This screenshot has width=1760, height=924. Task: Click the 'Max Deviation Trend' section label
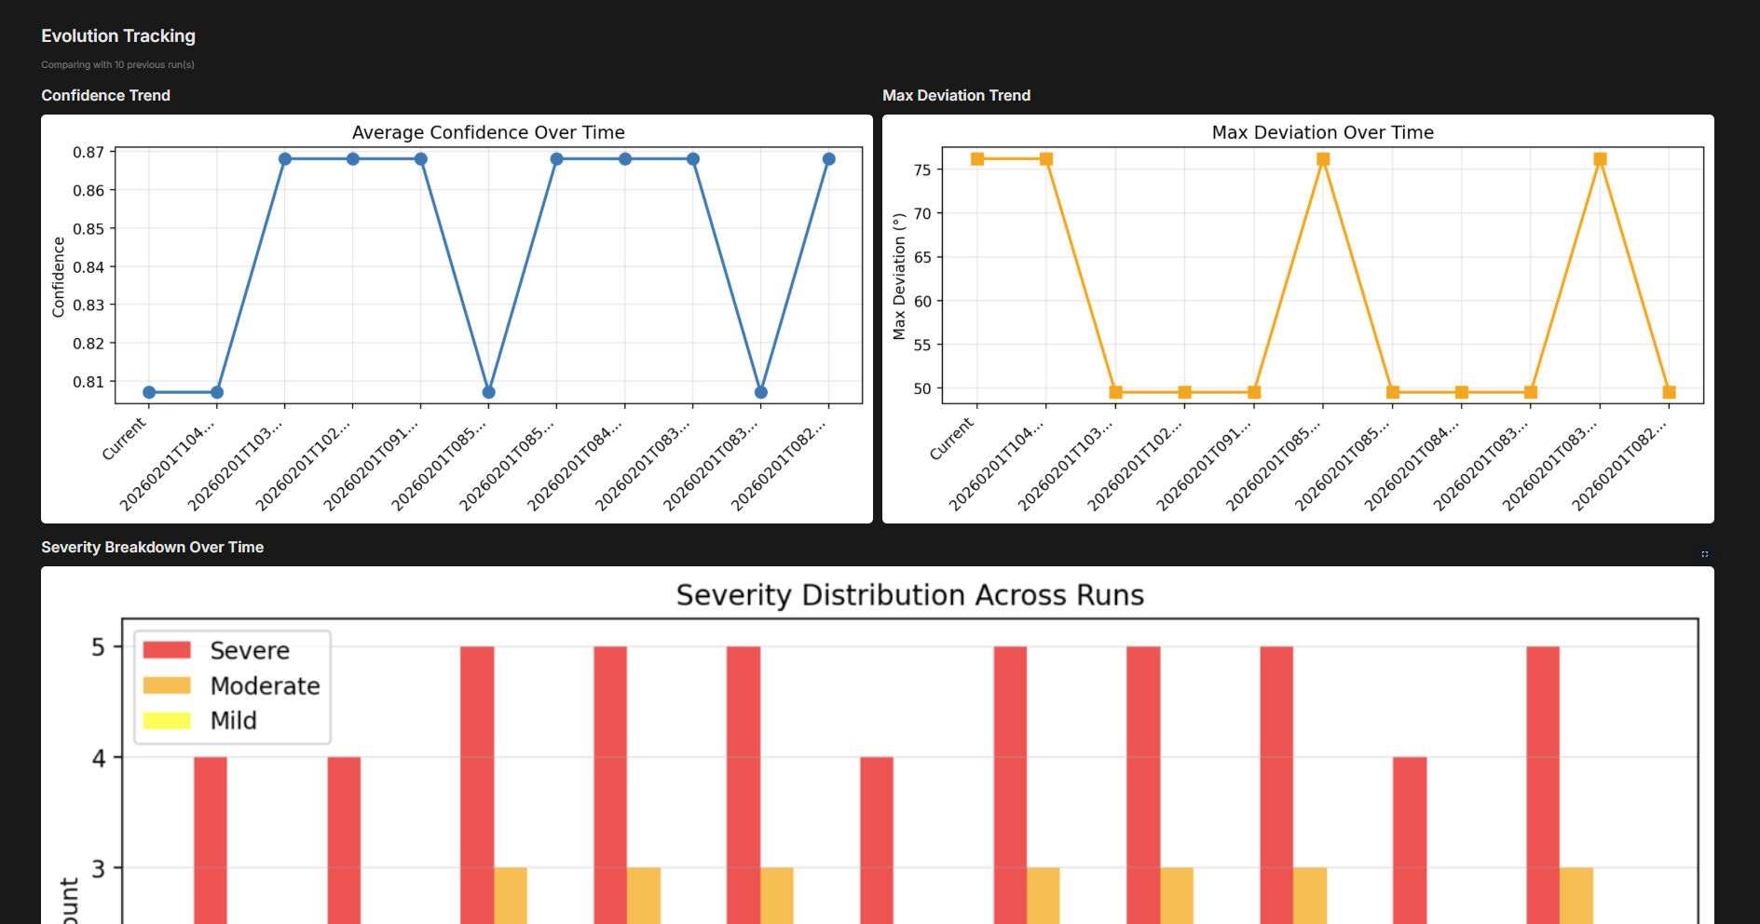click(956, 95)
